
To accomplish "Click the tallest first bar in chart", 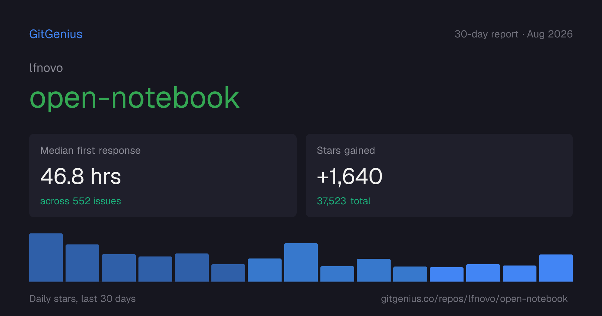I will (46, 257).
